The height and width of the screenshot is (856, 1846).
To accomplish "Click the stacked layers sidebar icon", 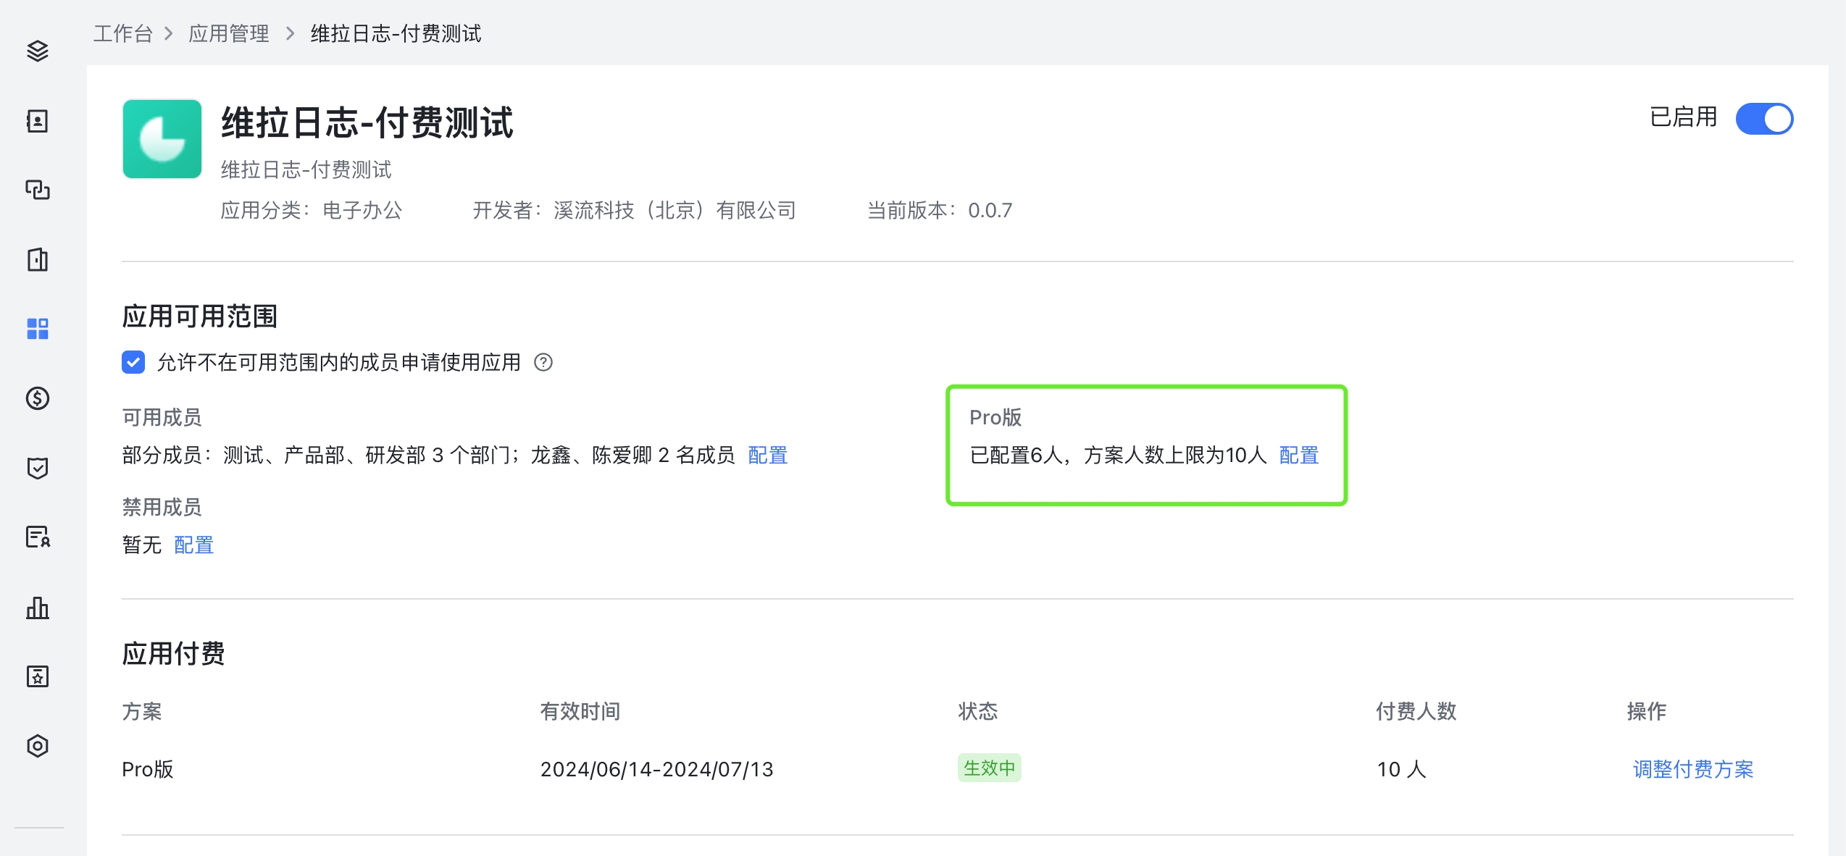I will tap(38, 51).
